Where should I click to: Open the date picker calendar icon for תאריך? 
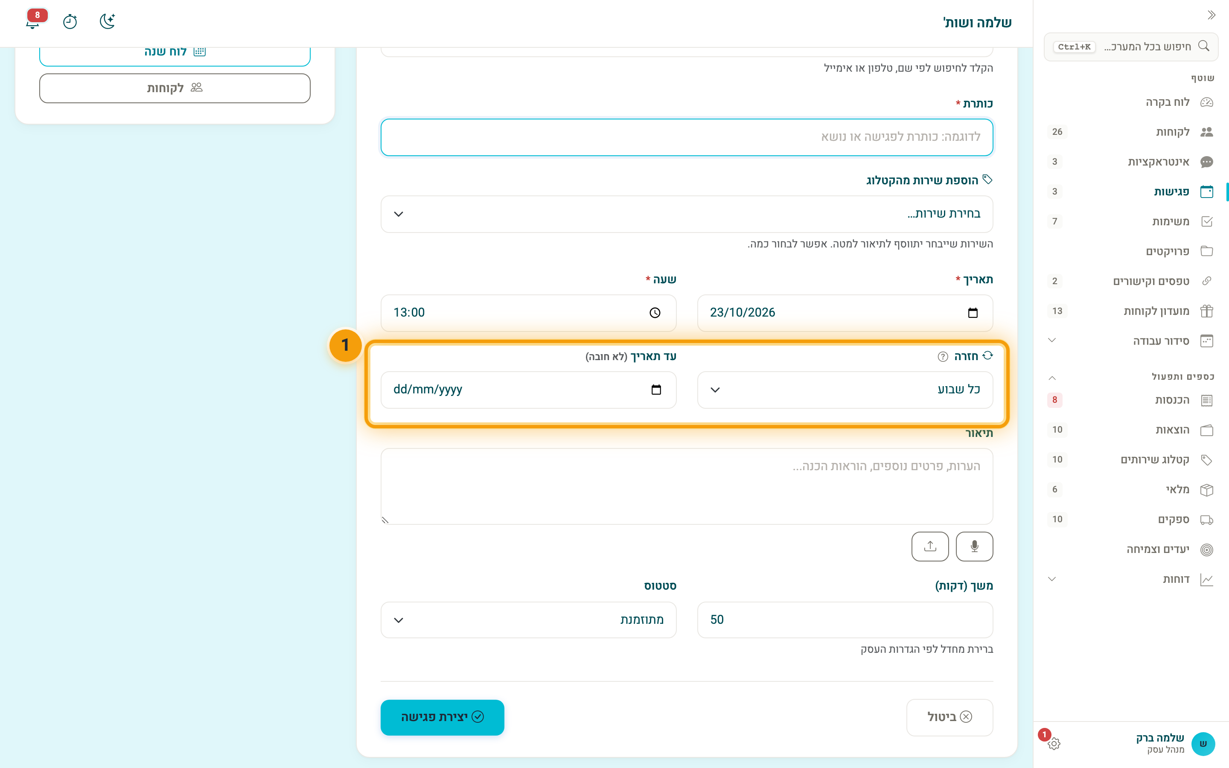click(x=973, y=313)
